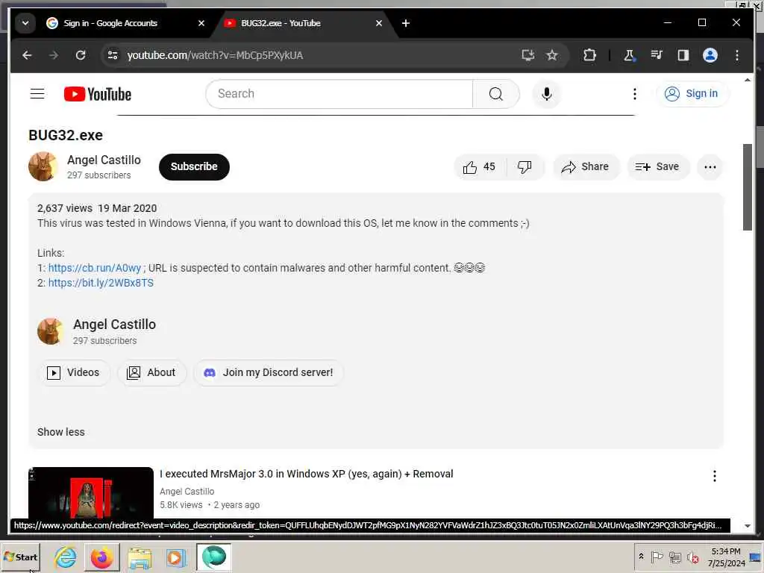
Task: Open the tab search dropdown arrow
Action: pyautogui.click(x=25, y=23)
